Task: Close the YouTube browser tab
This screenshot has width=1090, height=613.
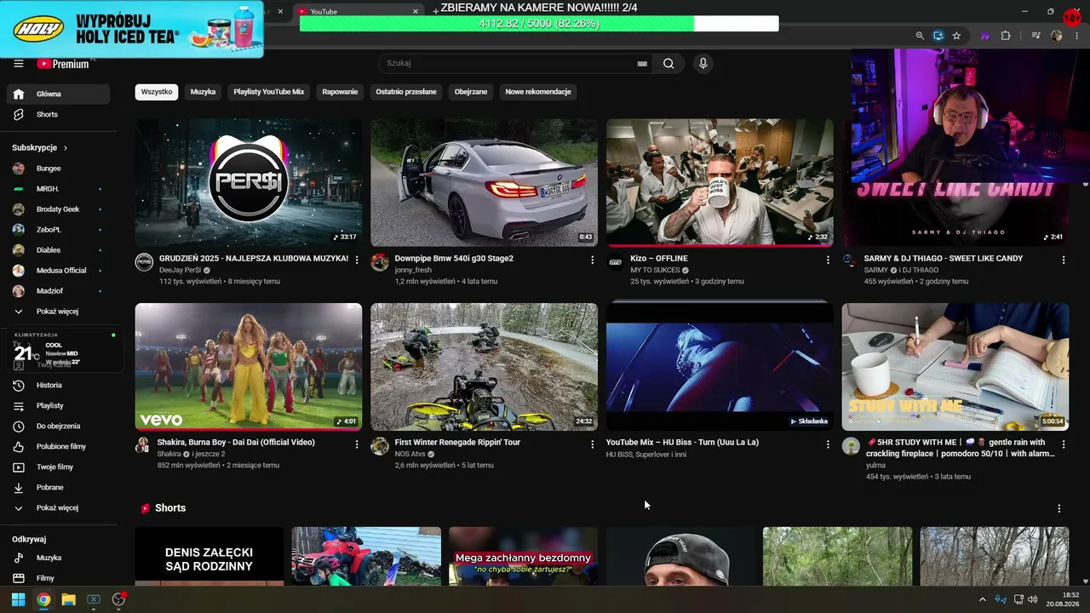Action: [x=416, y=12]
